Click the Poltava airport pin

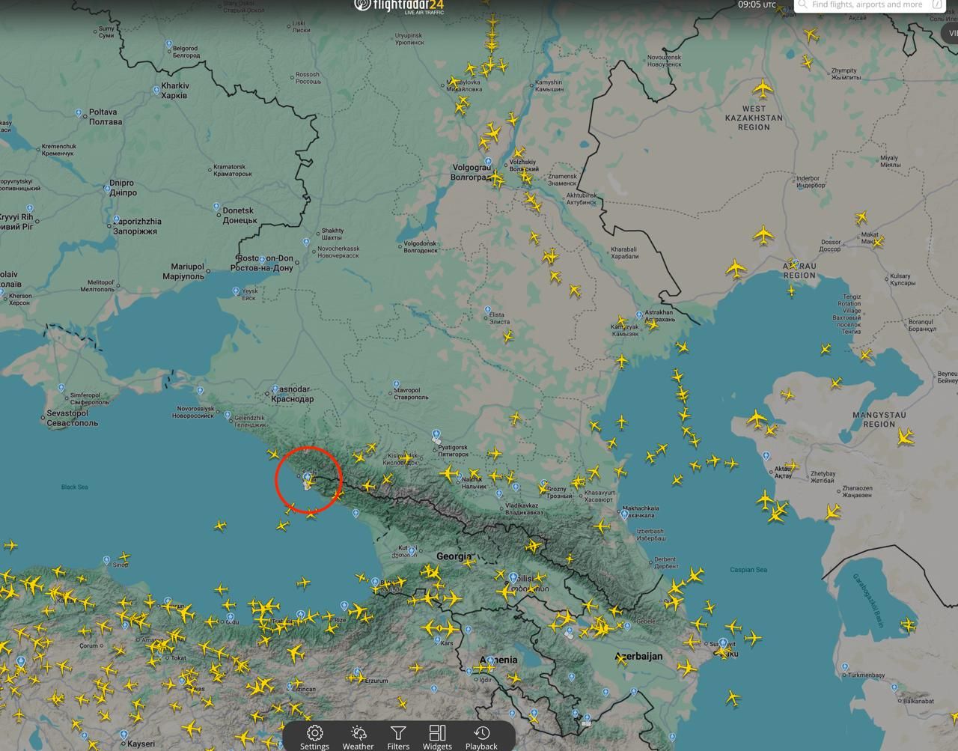click(x=79, y=113)
